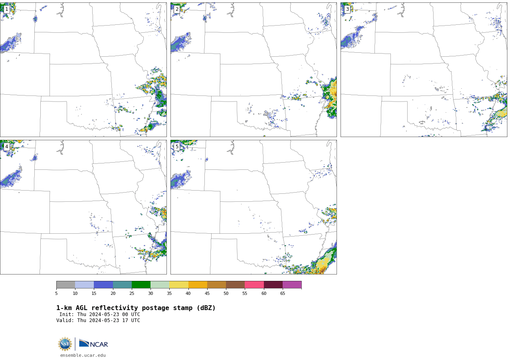The height and width of the screenshot is (360, 511).
Task: Click the number 3 panel label
Action: pos(347,9)
